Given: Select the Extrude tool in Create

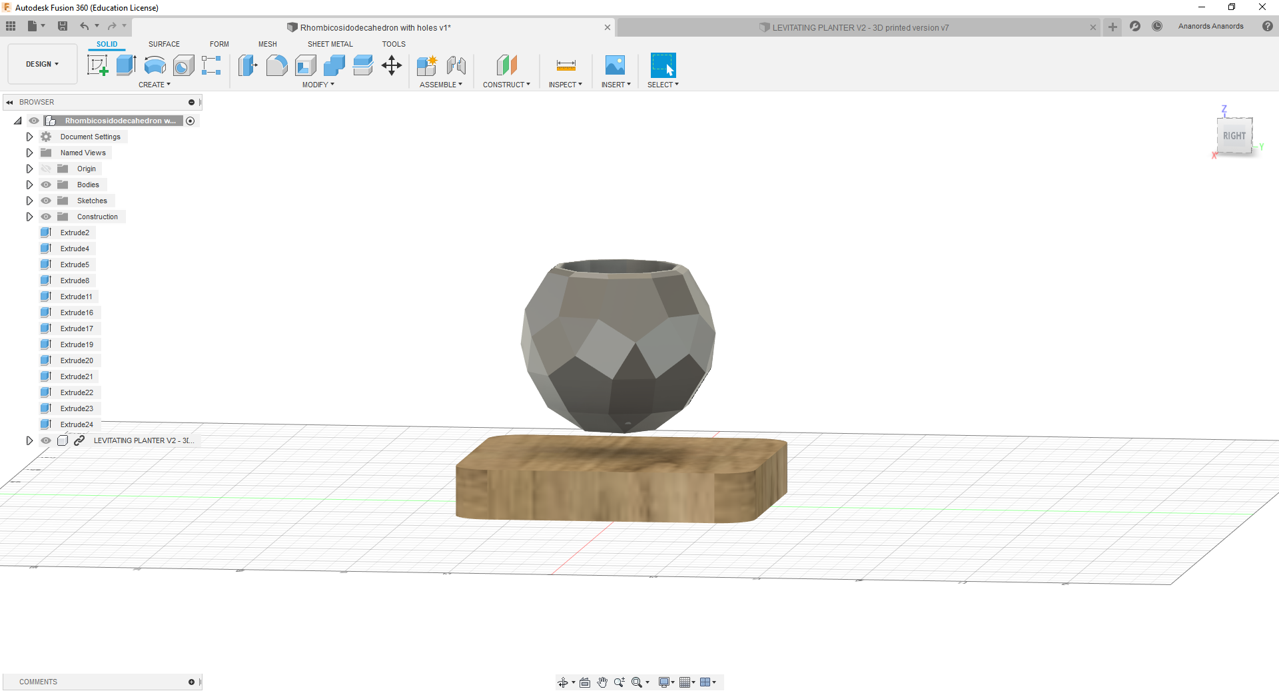Looking at the screenshot, I should 126,65.
